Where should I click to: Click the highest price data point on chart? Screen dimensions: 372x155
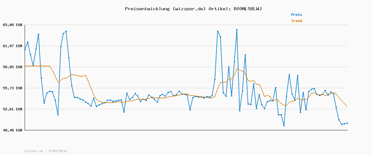[x=237, y=29]
